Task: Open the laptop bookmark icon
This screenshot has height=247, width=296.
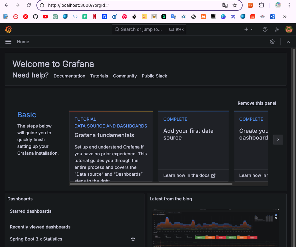Action: tap(213, 17)
